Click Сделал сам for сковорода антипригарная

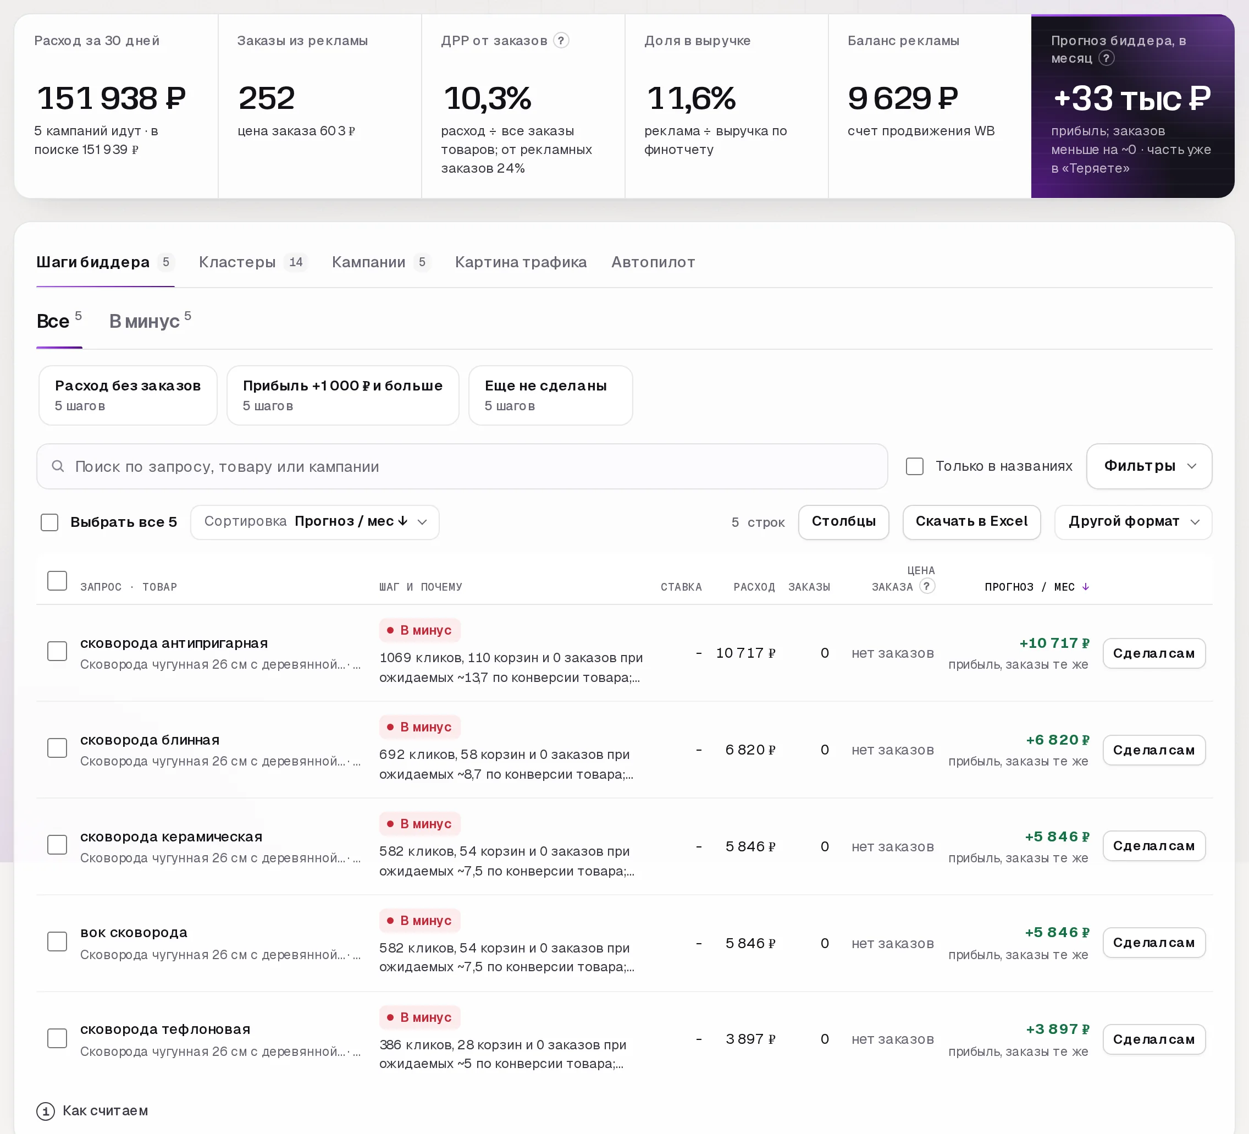1153,653
